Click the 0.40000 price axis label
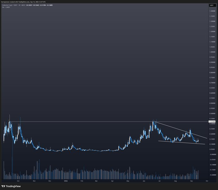The height and width of the screenshot is (190, 218). 212,113
